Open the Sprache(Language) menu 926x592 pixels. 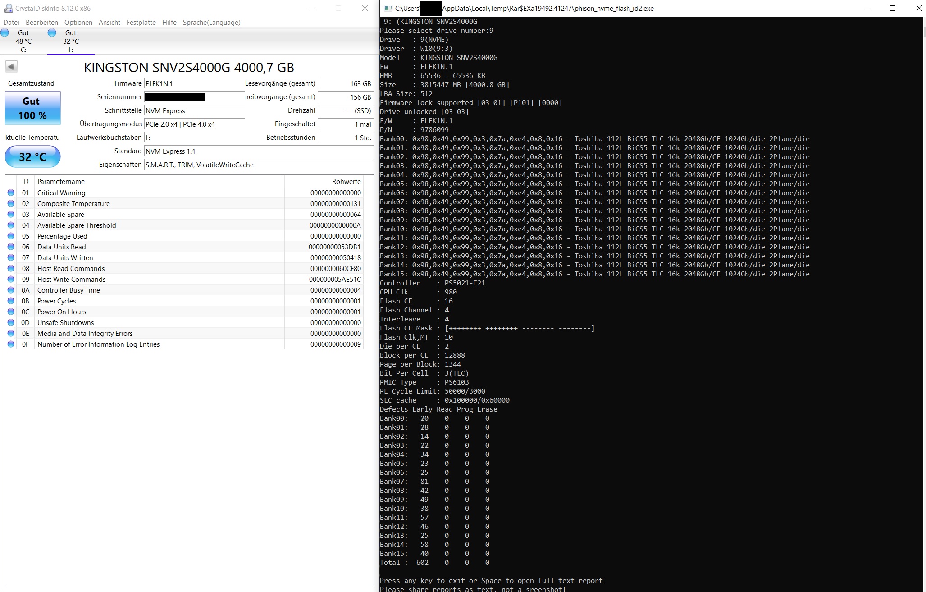[x=211, y=23]
